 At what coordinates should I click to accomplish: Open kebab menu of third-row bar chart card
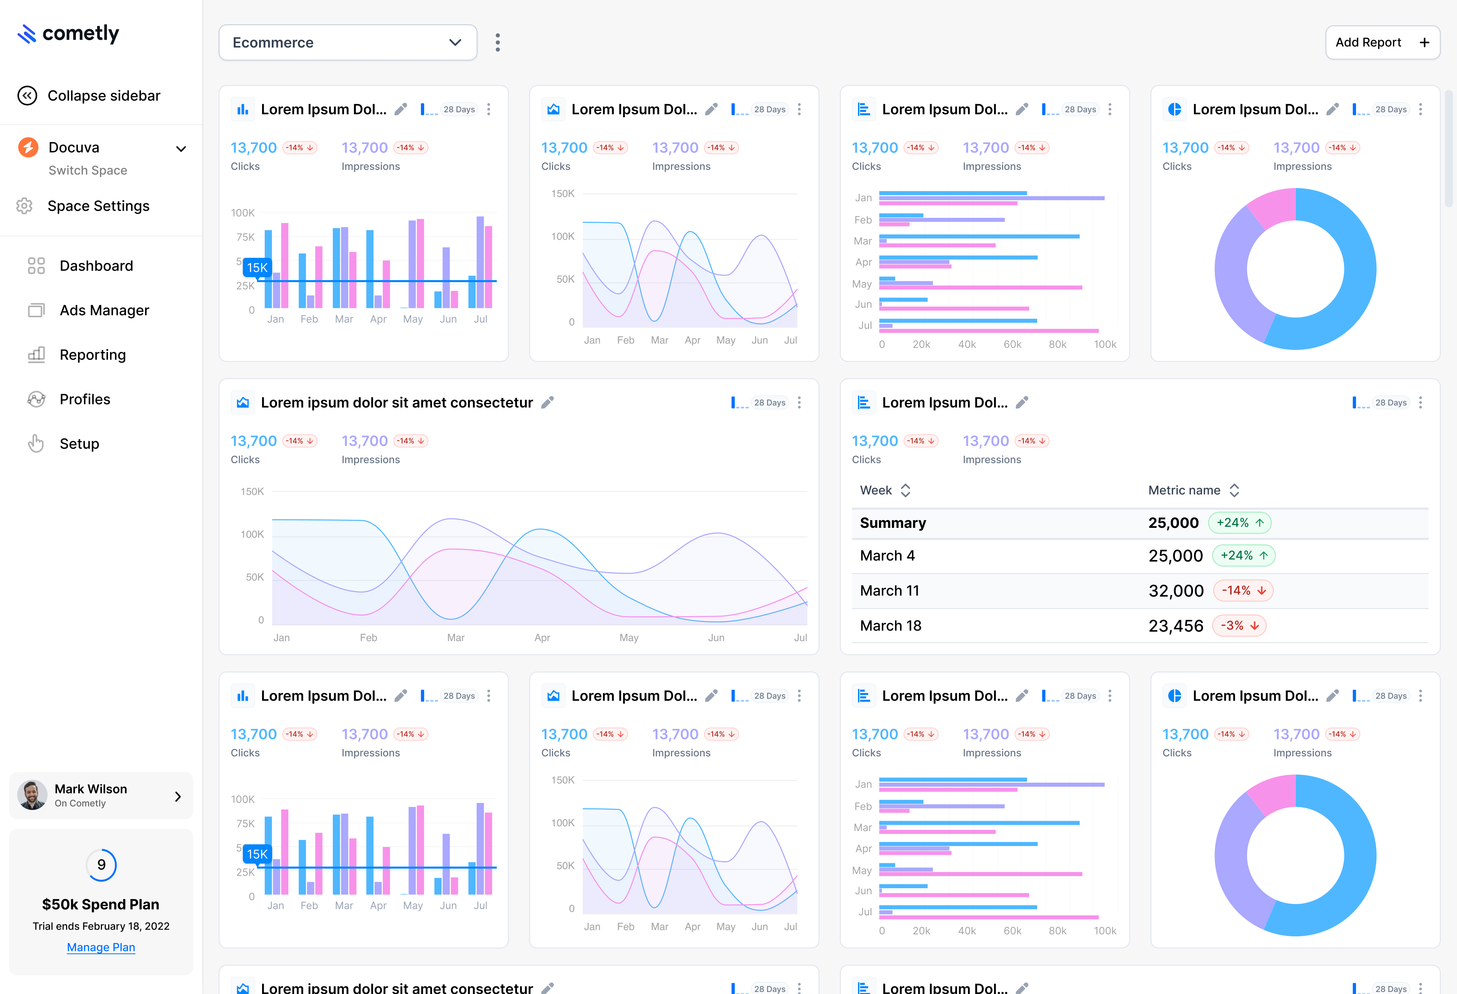[x=489, y=696]
